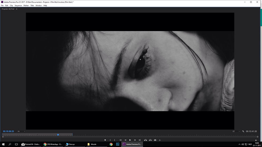Switch to the WhatsApp Chrome taskbar window
The width and height of the screenshot is (262, 147).
coord(53,144)
